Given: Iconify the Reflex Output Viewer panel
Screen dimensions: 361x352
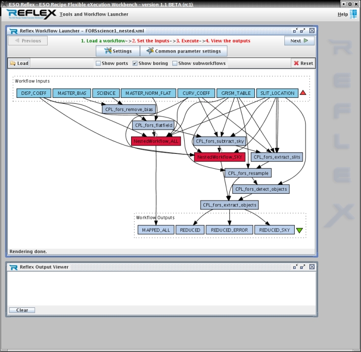Looking at the screenshot, I should (295, 267).
